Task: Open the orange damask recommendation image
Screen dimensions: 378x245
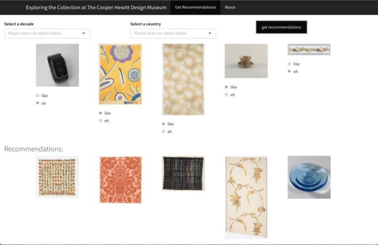Action: pyautogui.click(x=120, y=180)
